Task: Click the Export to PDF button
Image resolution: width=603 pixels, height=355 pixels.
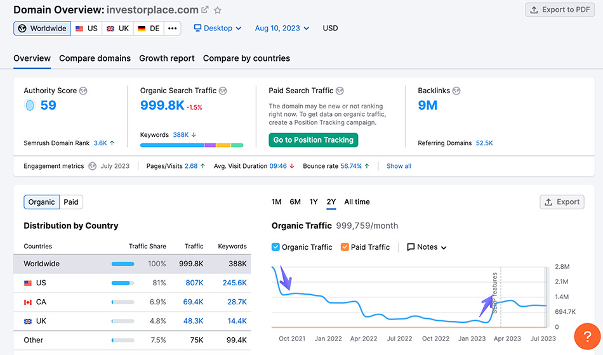Action: coord(560,10)
